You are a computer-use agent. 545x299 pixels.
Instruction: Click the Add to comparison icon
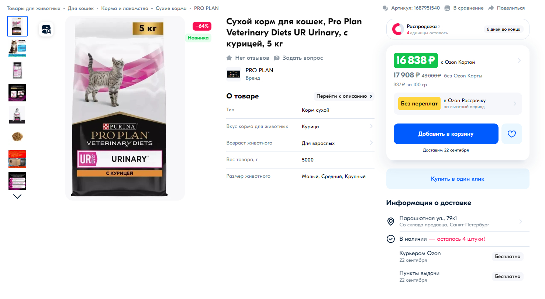coord(447,8)
